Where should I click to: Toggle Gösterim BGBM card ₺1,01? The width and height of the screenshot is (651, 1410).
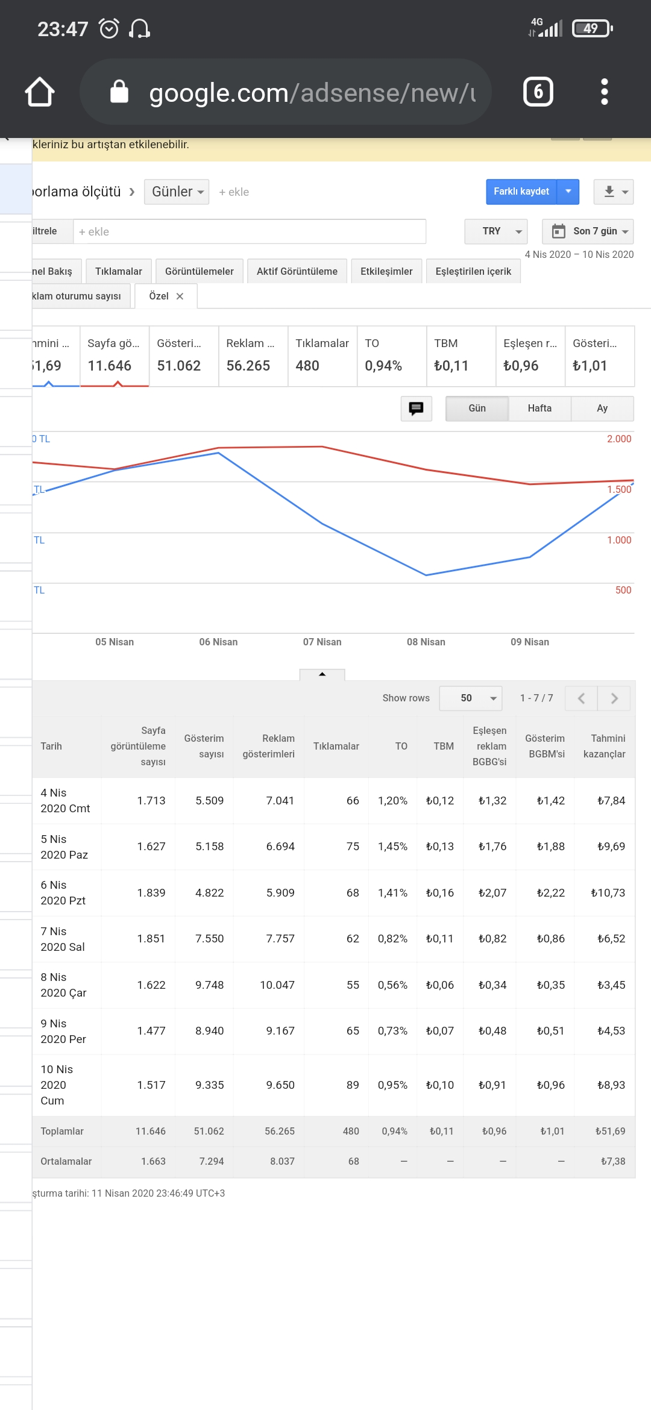[600, 356]
